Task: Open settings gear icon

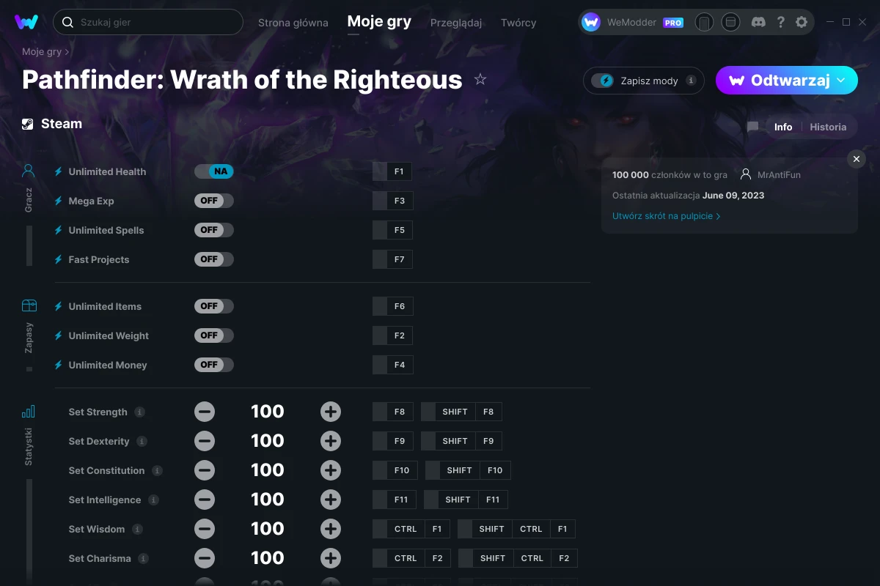Action: [x=802, y=22]
